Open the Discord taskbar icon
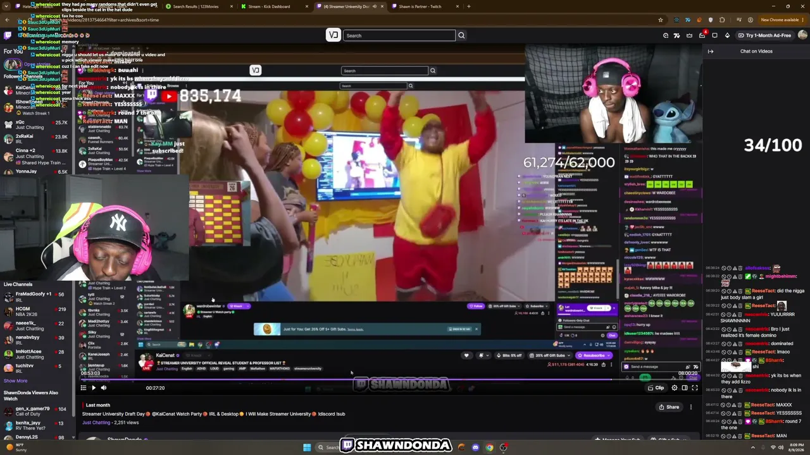This screenshot has height=455, width=810. pyautogui.click(x=475, y=447)
